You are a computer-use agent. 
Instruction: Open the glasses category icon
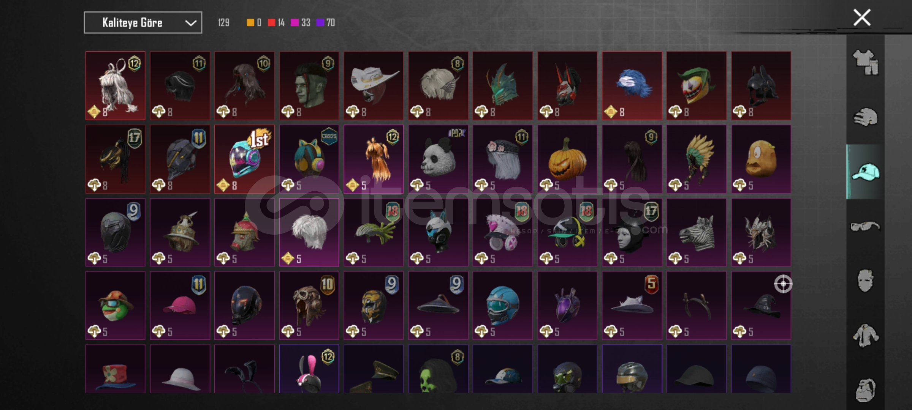(865, 226)
